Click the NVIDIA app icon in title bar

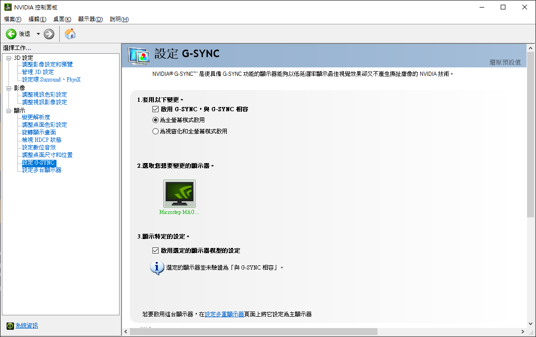coord(8,7)
